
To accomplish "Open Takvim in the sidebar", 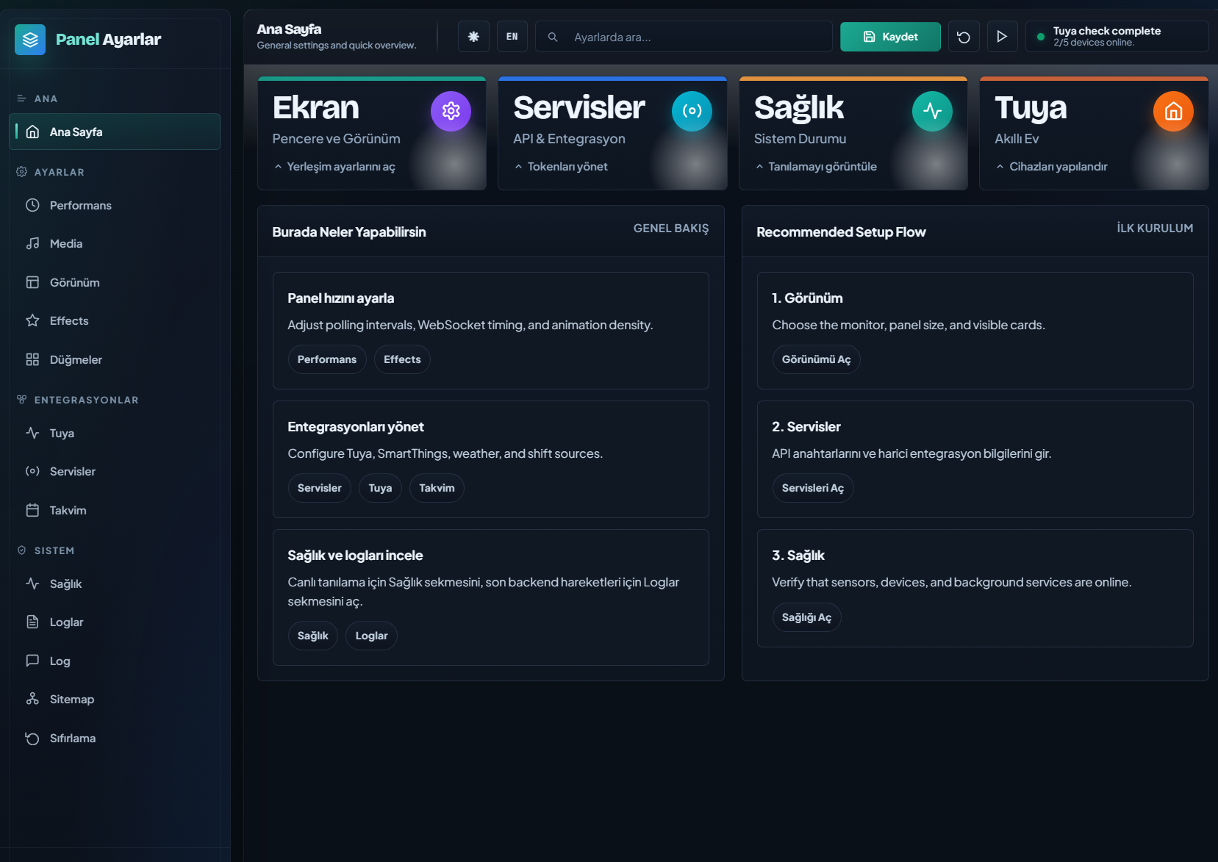I will coord(115,510).
